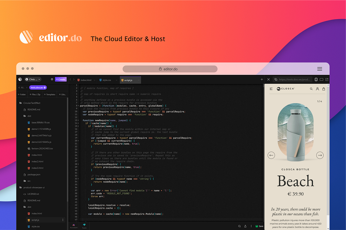The height and width of the screenshot is (230, 346).
Task: Switch to the style.css tab
Action: [107, 80]
